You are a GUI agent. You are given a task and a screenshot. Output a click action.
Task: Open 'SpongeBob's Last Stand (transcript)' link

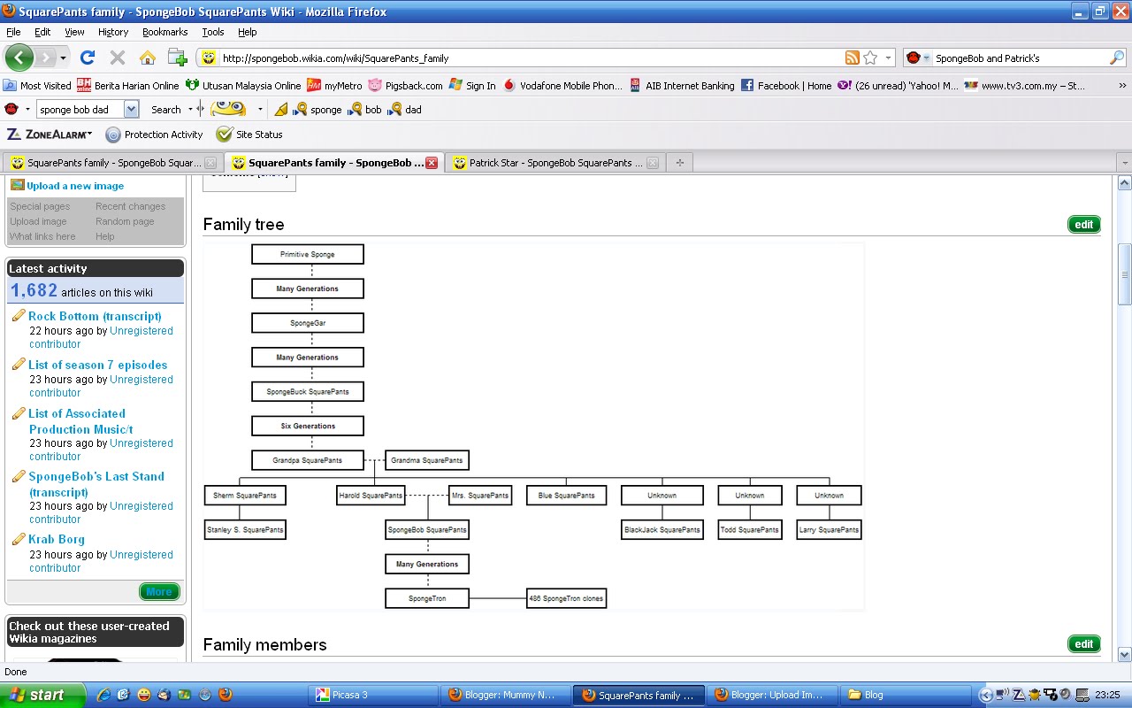[96, 484]
